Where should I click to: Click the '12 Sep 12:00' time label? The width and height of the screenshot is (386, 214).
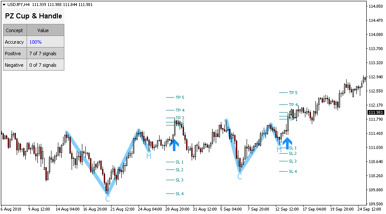tap(287, 209)
